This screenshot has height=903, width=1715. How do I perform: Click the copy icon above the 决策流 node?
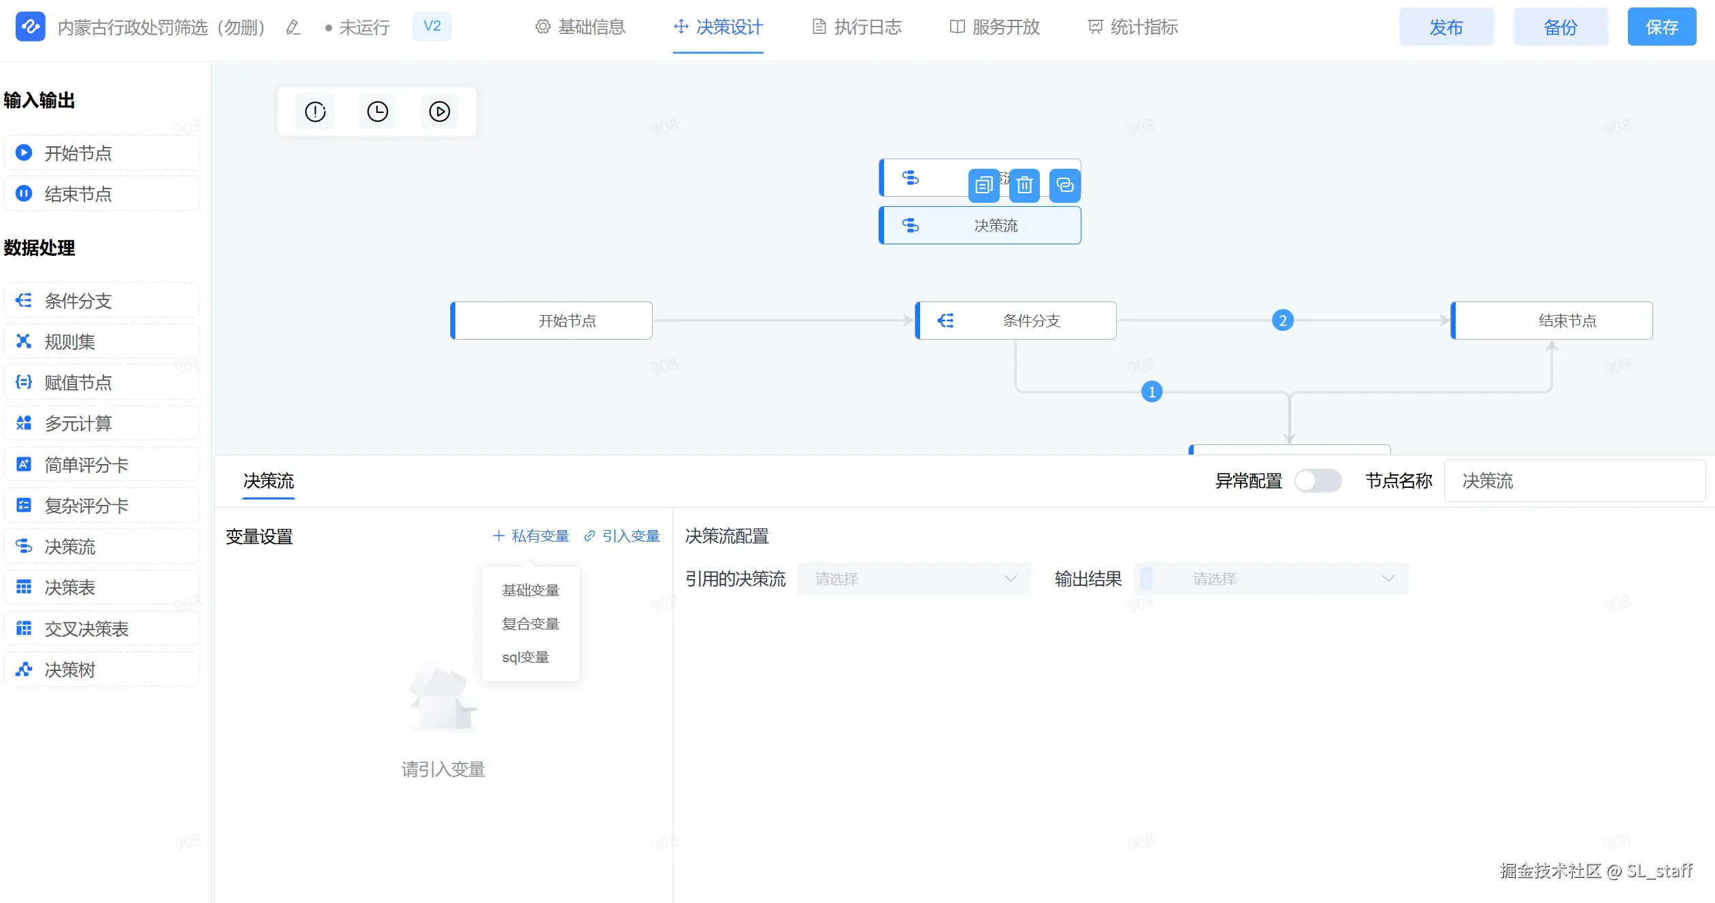984,185
